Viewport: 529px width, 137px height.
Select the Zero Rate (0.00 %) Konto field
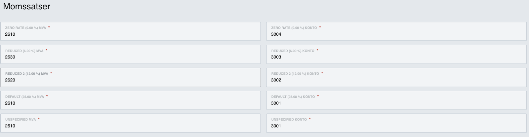(x=396, y=31)
